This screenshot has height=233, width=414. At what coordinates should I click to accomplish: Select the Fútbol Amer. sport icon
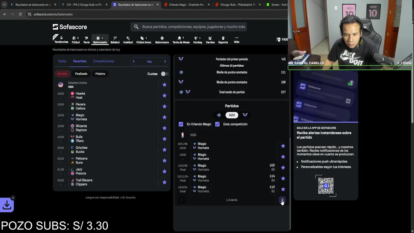(x=144, y=40)
